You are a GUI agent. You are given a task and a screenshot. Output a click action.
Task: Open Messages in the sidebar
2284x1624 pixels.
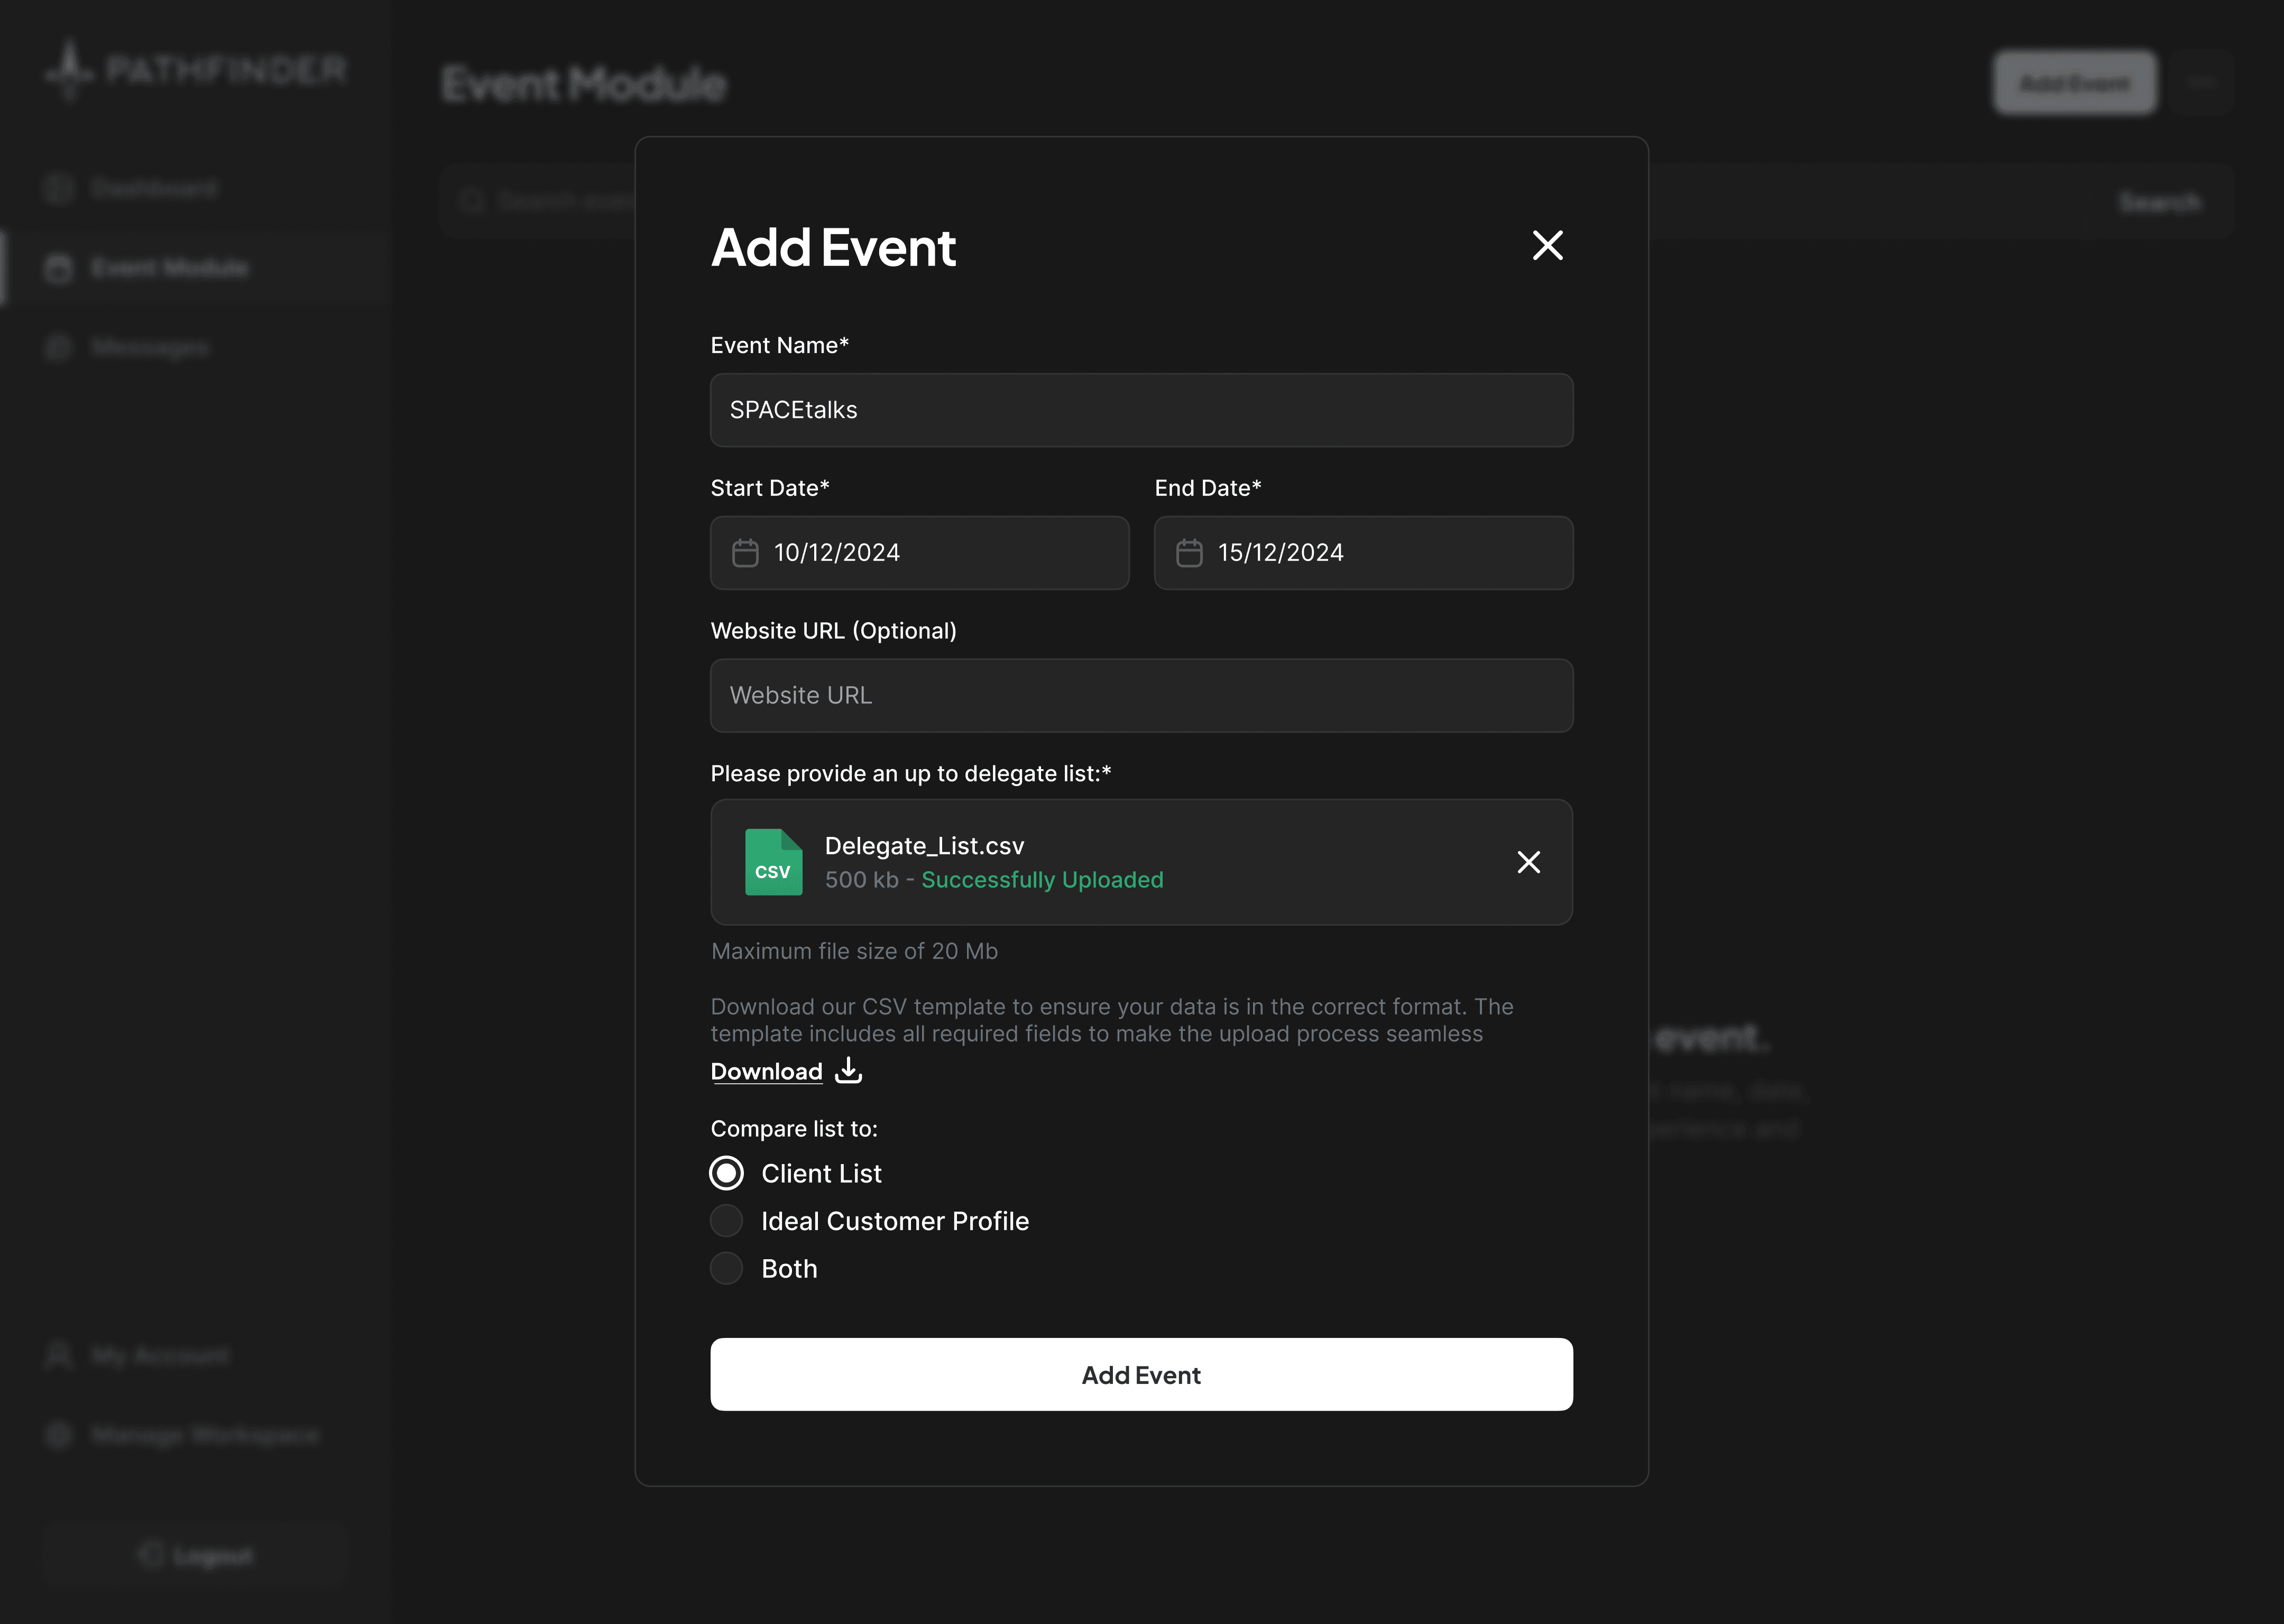pyautogui.click(x=150, y=347)
